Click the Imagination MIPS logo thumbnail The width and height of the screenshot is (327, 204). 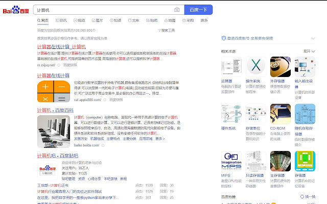(x=231, y=161)
